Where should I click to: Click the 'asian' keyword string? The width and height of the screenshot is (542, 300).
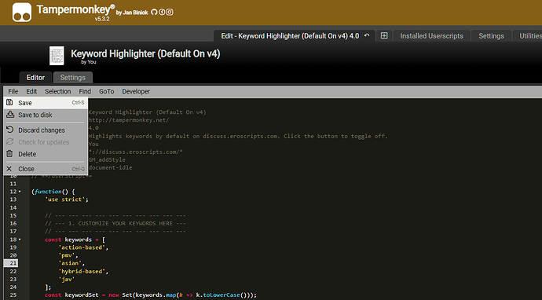point(70,263)
